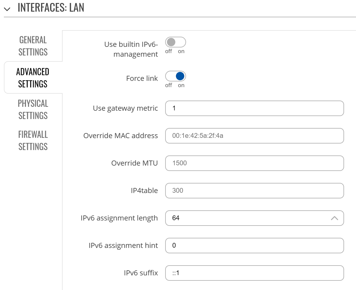The height and width of the screenshot is (290, 356).
Task: View the Firewall Settings tab
Action: pyautogui.click(x=33, y=140)
